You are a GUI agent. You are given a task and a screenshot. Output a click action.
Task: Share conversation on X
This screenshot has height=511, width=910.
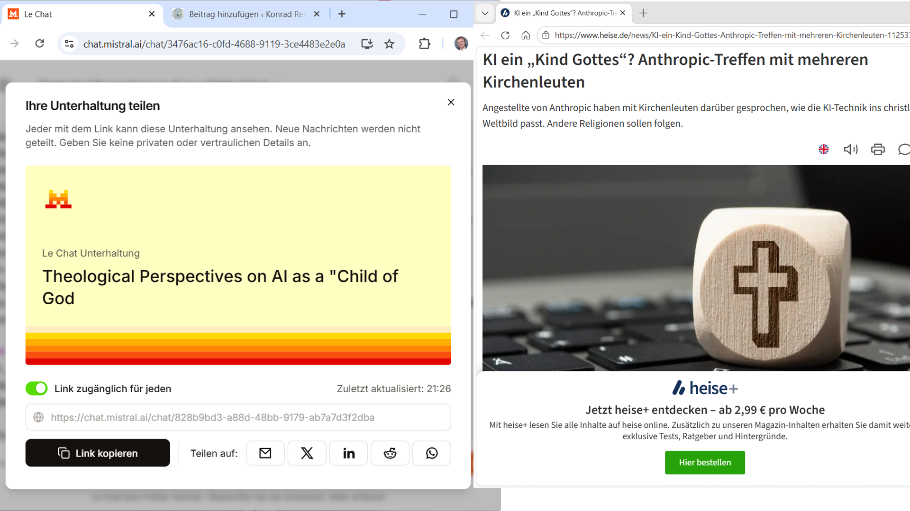click(307, 453)
